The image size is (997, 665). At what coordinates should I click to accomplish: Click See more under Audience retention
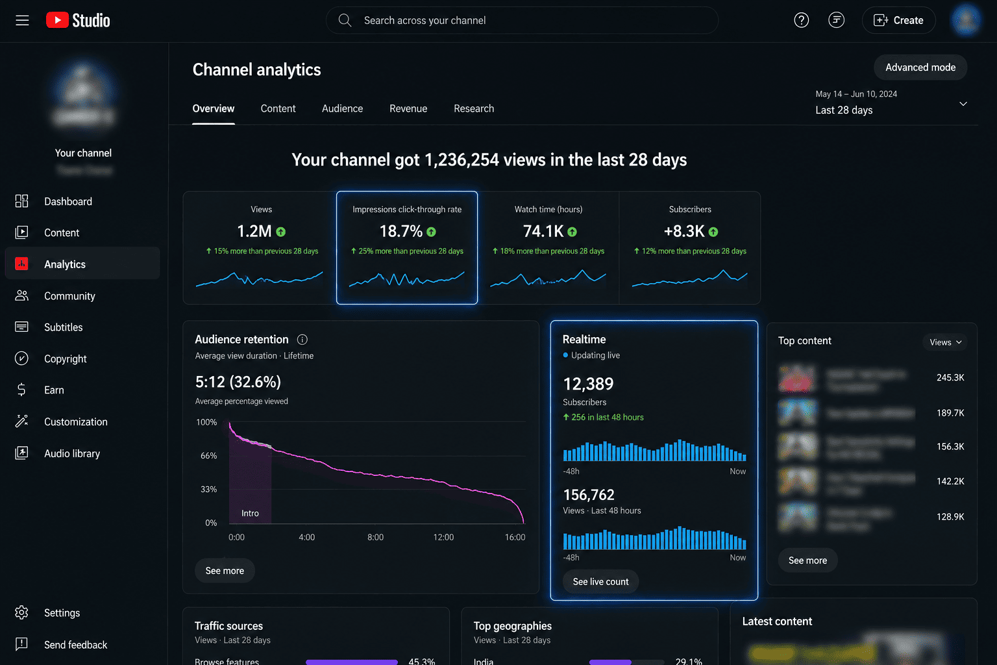(x=225, y=571)
